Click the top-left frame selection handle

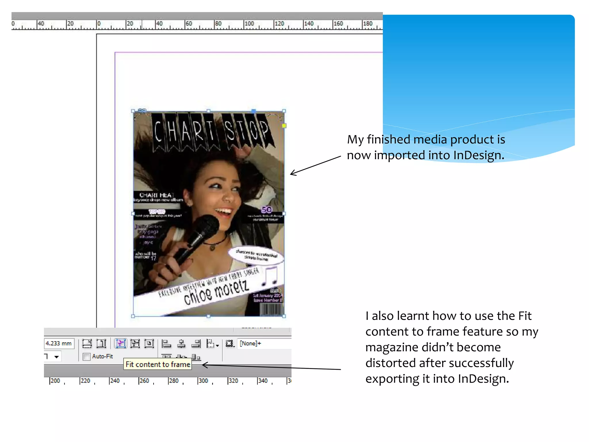point(133,111)
